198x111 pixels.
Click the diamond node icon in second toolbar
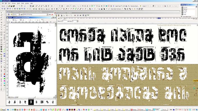pyautogui.click(x=52, y=9)
